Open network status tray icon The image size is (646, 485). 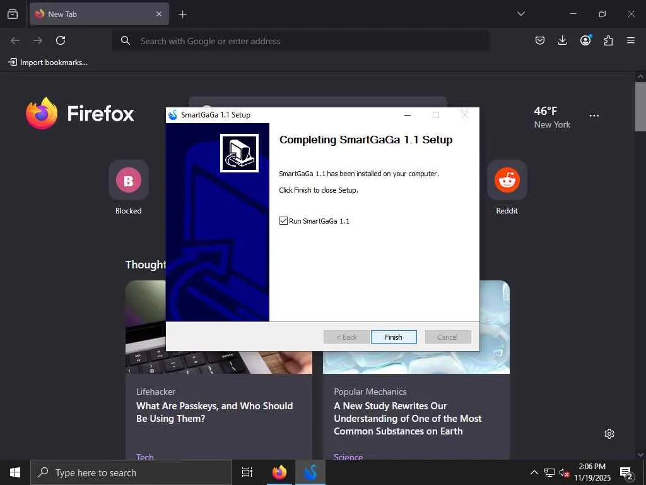549,472
